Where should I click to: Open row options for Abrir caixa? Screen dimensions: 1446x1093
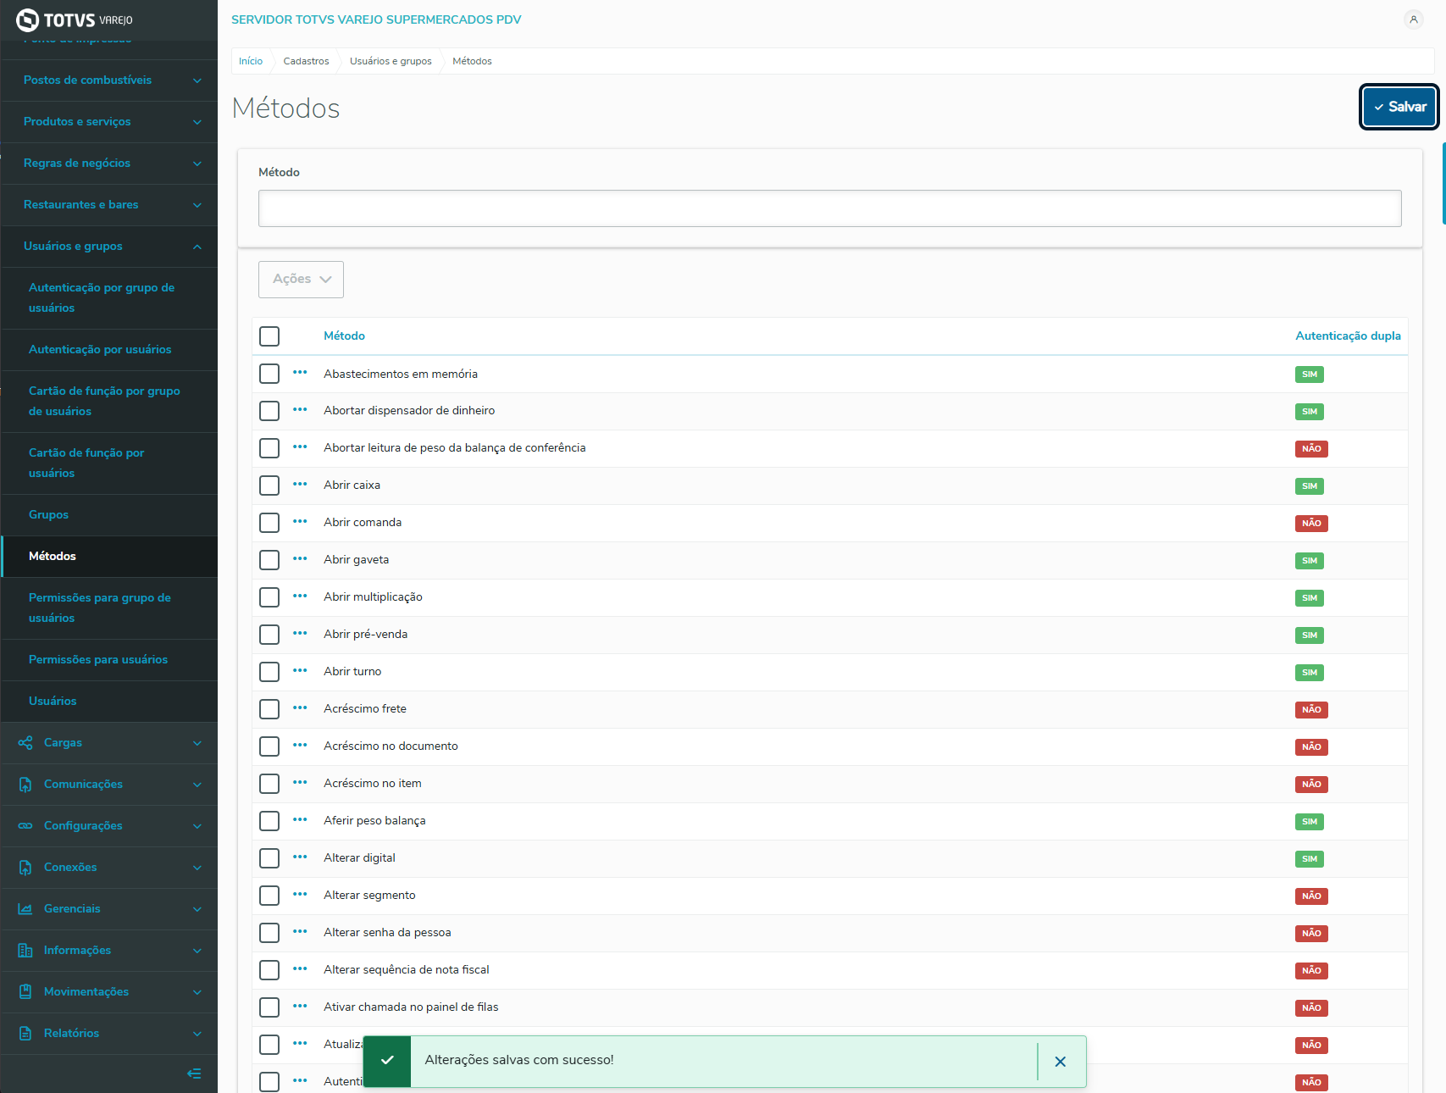click(300, 485)
